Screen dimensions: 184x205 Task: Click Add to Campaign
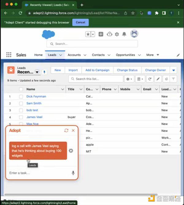(97, 70)
